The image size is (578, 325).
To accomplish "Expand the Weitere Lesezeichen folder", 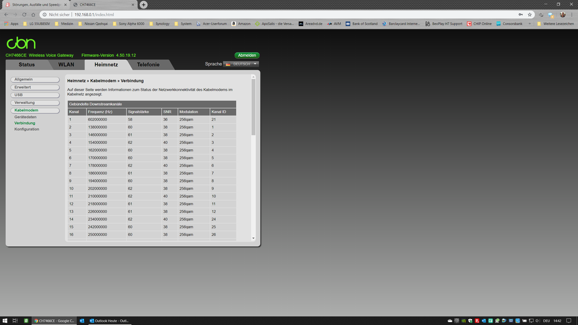I will pyautogui.click(x=555, y=24).
